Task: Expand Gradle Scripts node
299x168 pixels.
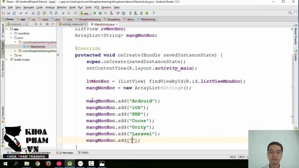Action: click(x=7, y=60)
